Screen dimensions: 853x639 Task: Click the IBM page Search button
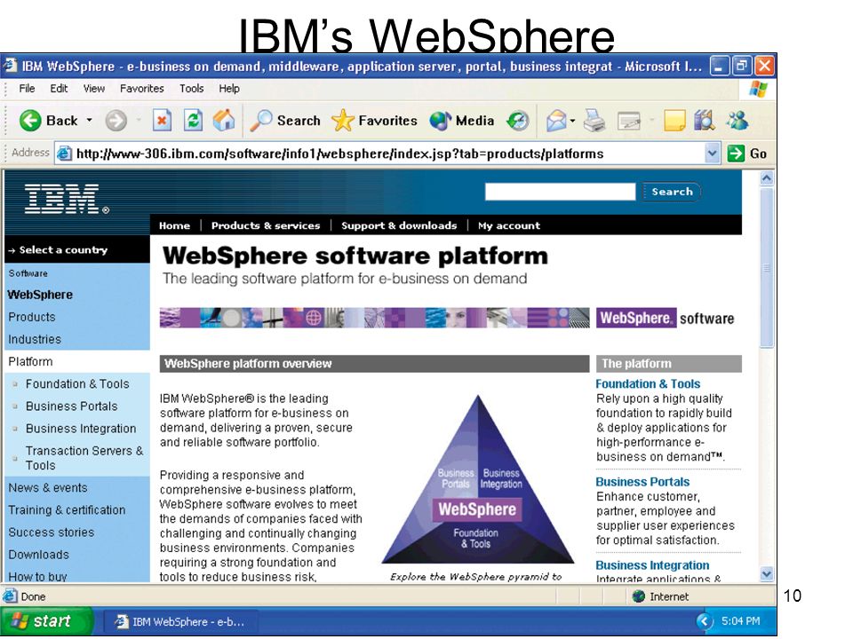click(672, 192)
